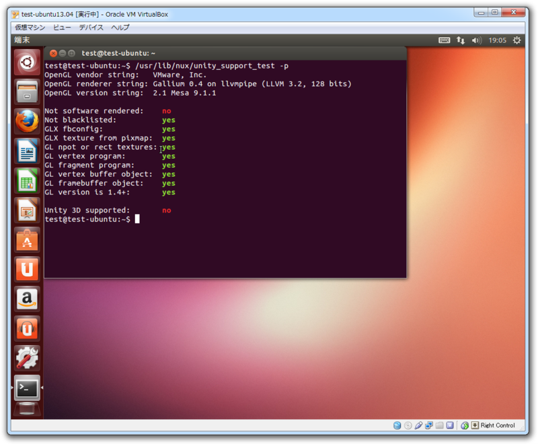Open LibreOffice Writer from launcher
This screenshot has width=538, height=444.
point(27,151)
